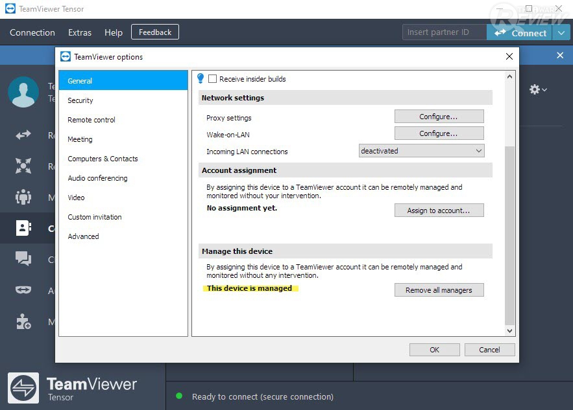Open Chat bubbles icon in sidebar
573x410 pixels.
click(x=23, y=259)
